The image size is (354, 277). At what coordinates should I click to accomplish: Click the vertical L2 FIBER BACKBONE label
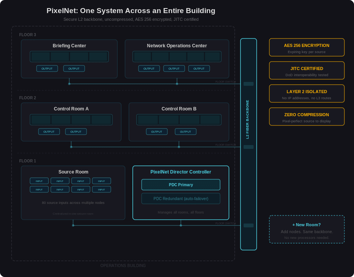(247, 119)
